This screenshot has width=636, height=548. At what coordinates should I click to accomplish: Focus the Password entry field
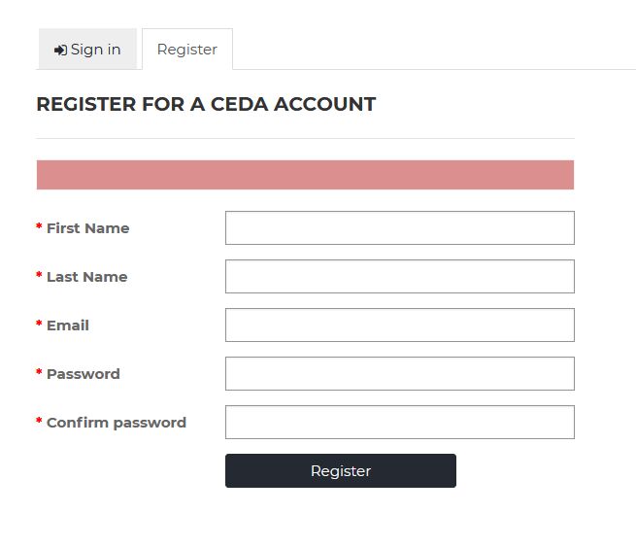tap(399, 374)
